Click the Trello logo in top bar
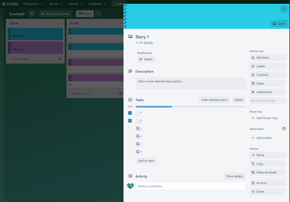 pos(10,4)
